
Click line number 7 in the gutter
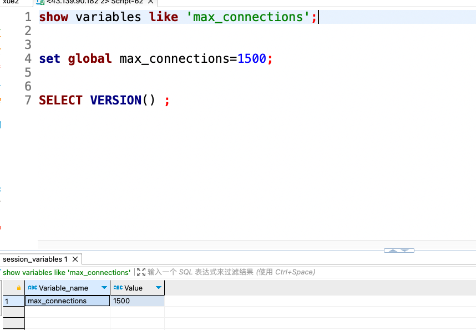[28, 100]
